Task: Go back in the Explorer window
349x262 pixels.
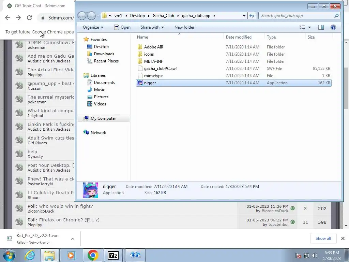Action: tap(82, 16)
